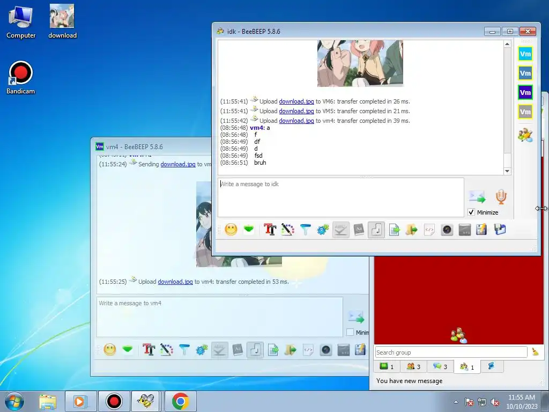Focus the 'Write a message to vm4' field

pyautogui.click(x=219, y=317)
